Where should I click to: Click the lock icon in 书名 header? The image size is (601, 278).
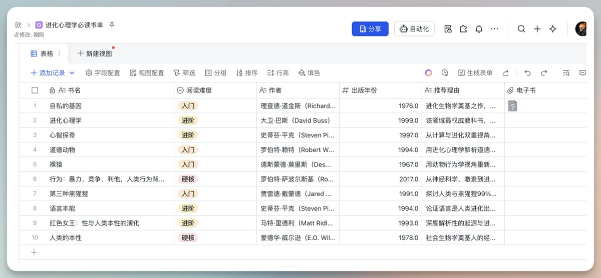click(x=52, y=90)
